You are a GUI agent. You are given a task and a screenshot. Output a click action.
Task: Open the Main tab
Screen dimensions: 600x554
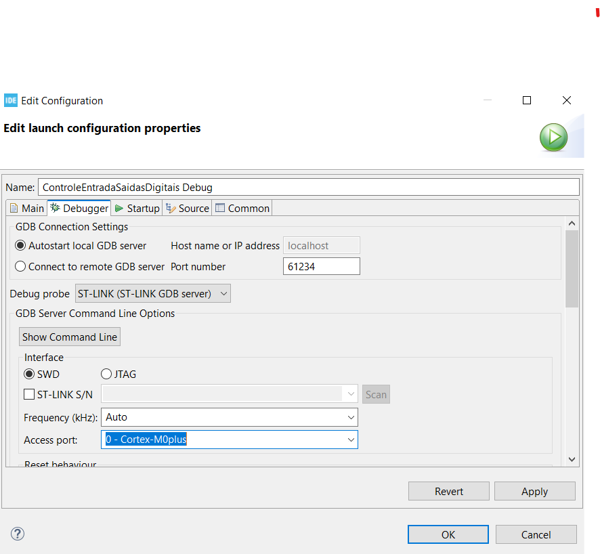coord(26,208)
